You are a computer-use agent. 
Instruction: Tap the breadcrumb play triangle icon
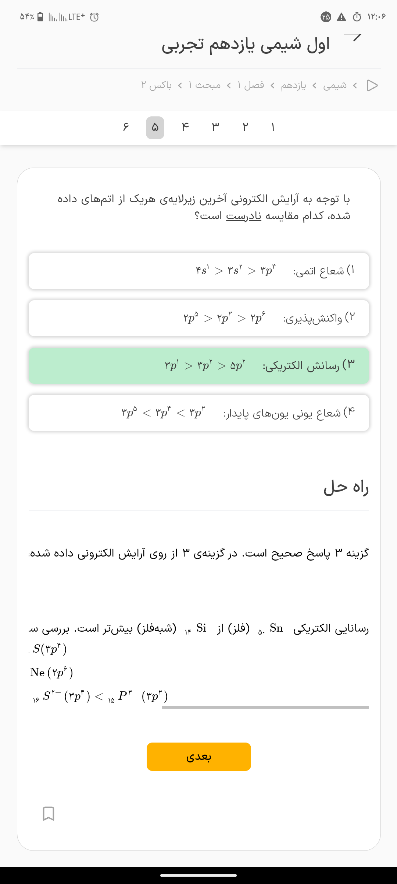click(x=372, y=85)
